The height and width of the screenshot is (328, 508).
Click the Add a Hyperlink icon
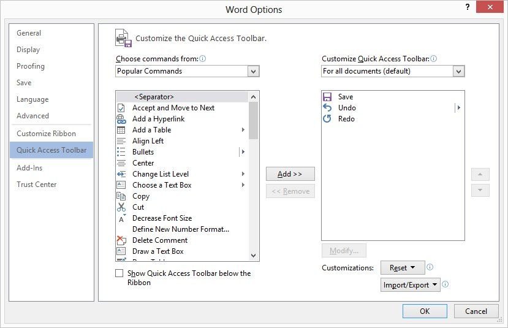121,119
